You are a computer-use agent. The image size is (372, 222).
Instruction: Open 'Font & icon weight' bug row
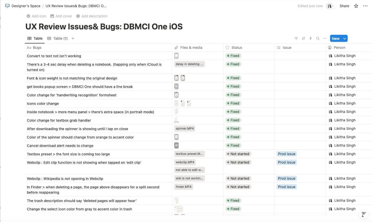(72, 78)
